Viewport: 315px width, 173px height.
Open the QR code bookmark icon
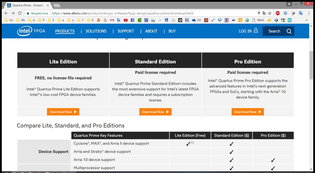click(146, 20)
